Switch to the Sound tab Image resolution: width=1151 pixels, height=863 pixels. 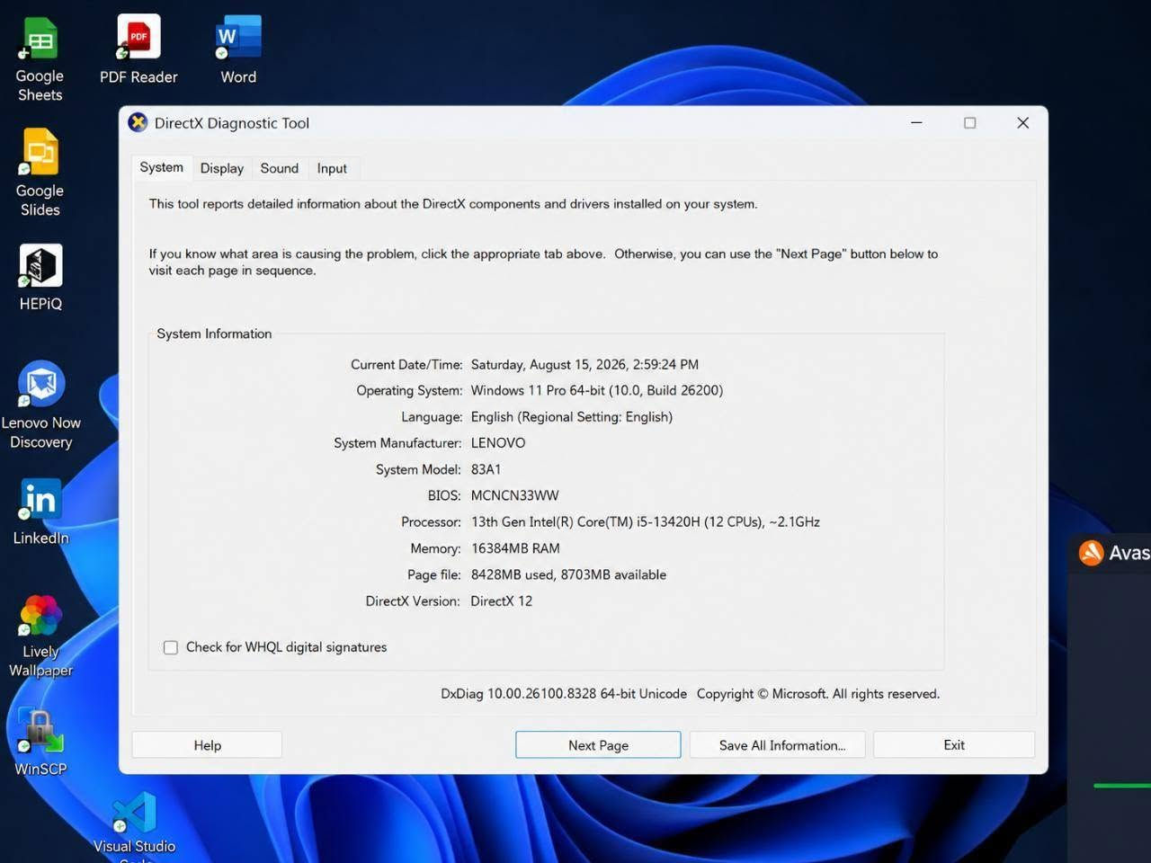point(280,168)
